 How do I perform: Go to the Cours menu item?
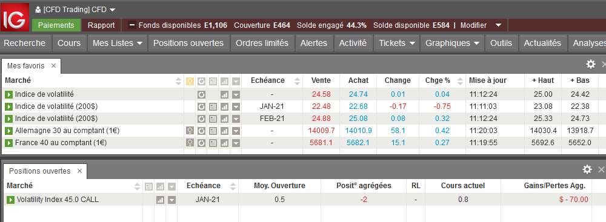69,43
